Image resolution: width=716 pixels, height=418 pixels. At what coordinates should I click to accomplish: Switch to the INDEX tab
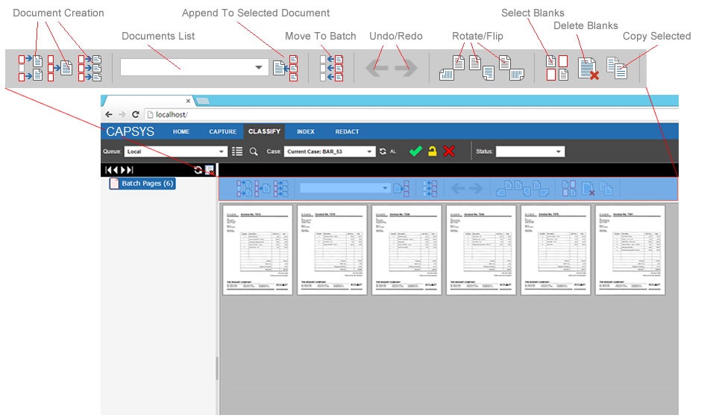[305, 132]
